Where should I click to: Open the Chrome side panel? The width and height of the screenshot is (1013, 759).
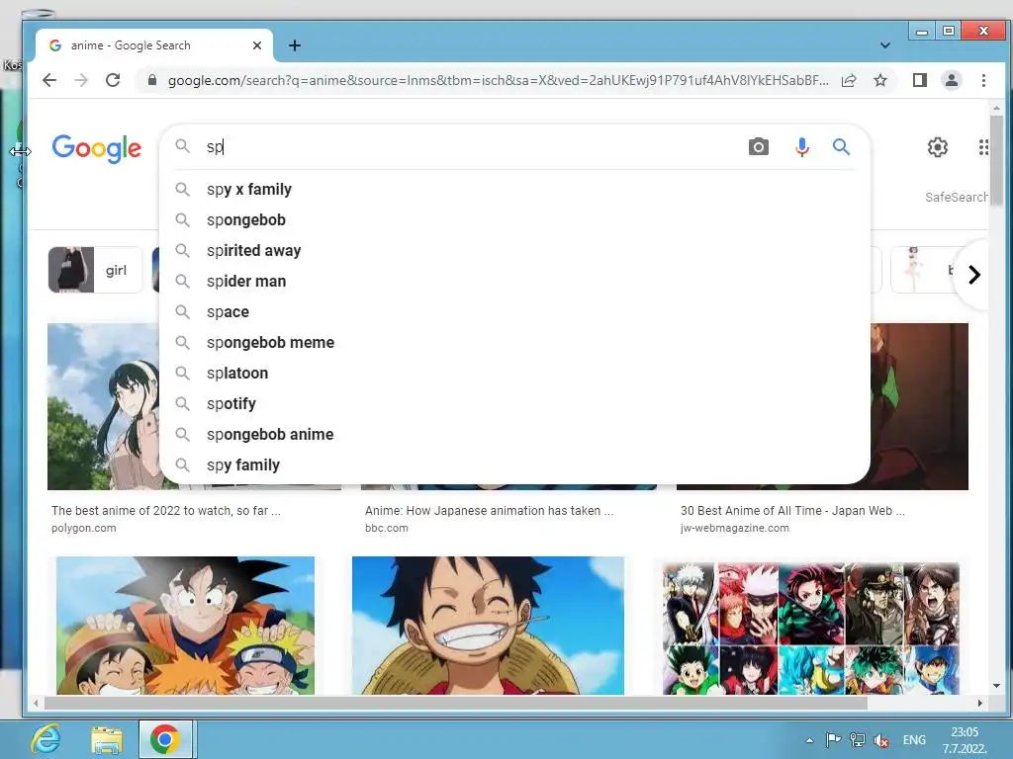coord(919,80)
